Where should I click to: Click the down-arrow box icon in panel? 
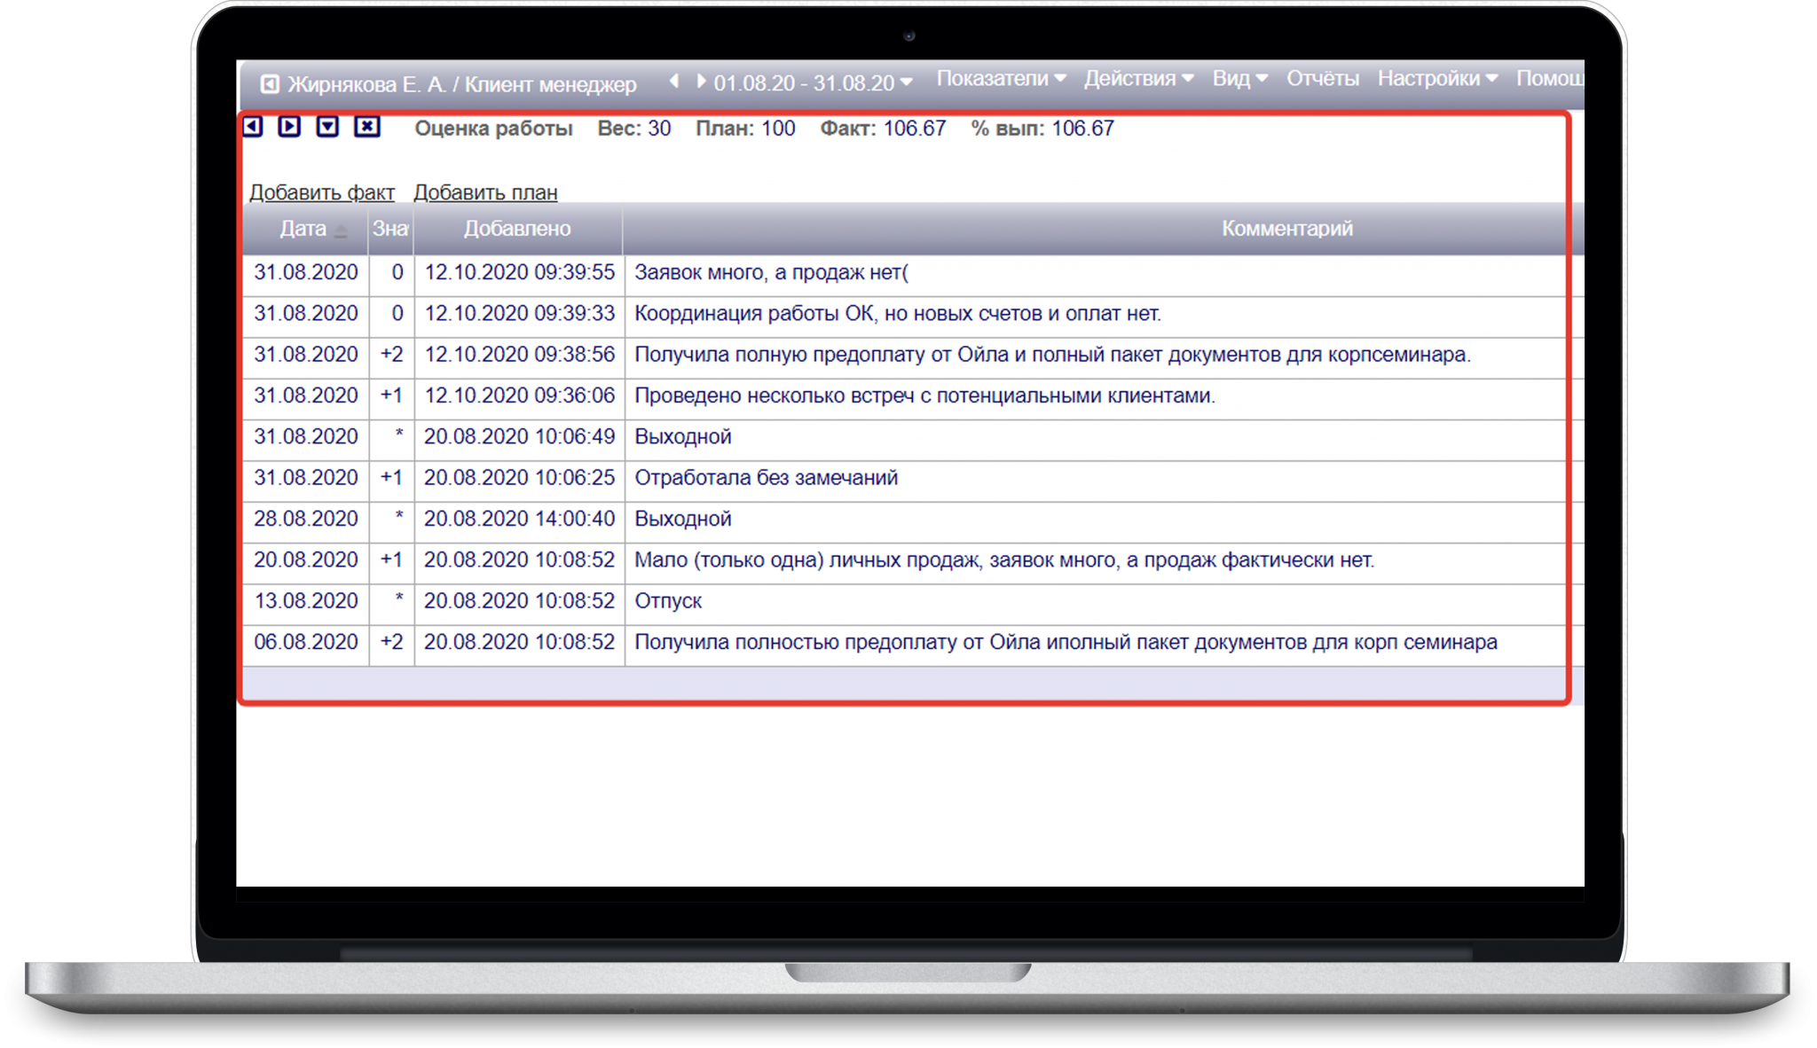[x=328, y=127]
